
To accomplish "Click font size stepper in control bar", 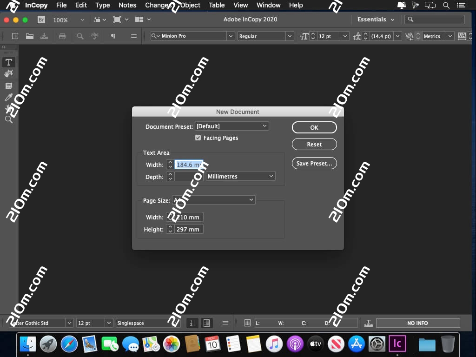I will pos(313,36).
